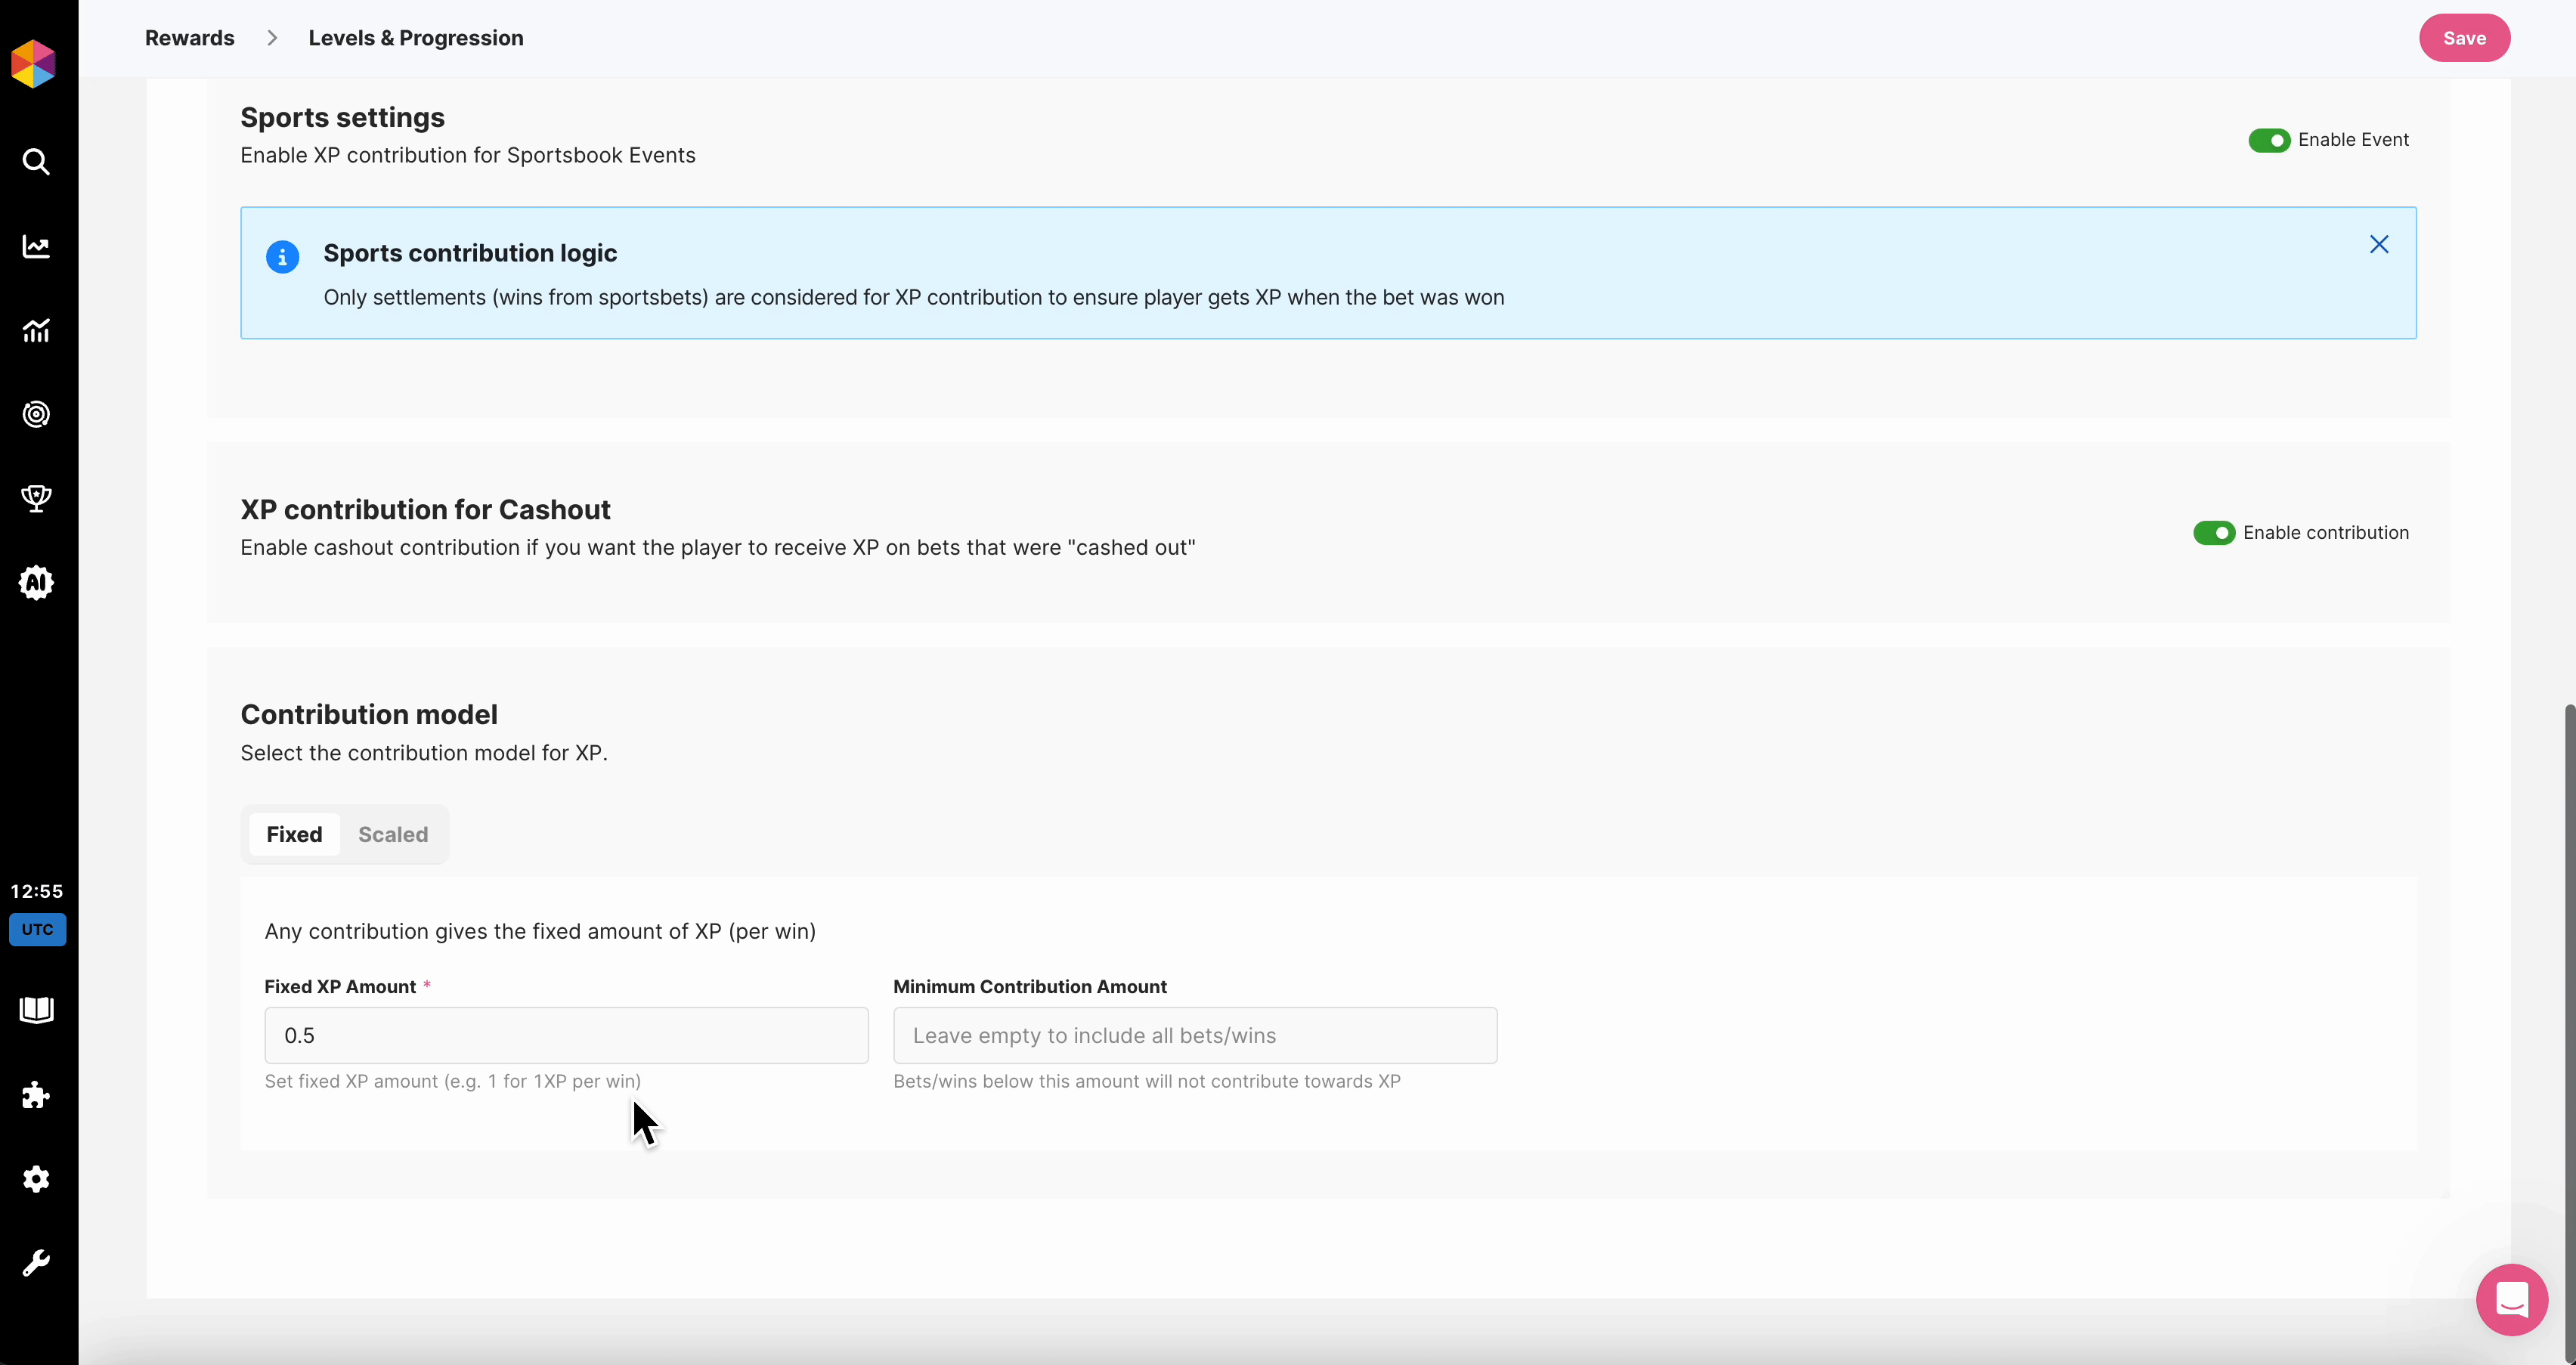The image size is (2576, 1365).
Task: Click the search icon in sidebar
Action: point(36,162)
